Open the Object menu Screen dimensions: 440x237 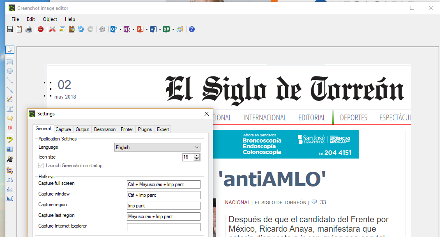click(x=50, y=19)
